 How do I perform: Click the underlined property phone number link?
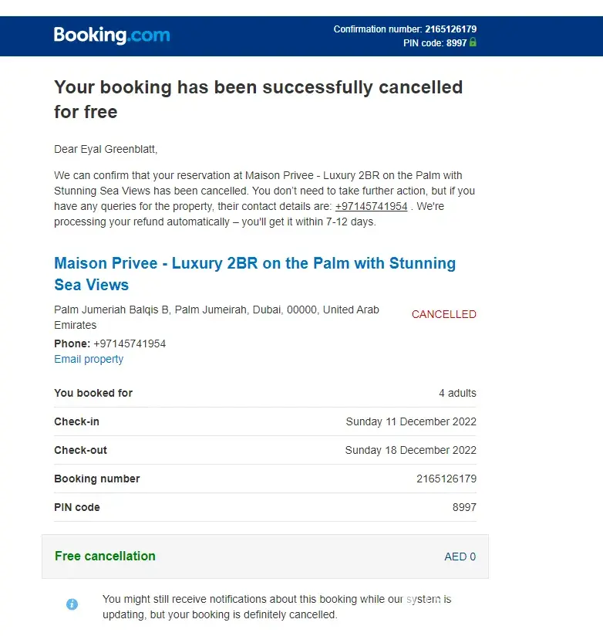pos(371,207)
